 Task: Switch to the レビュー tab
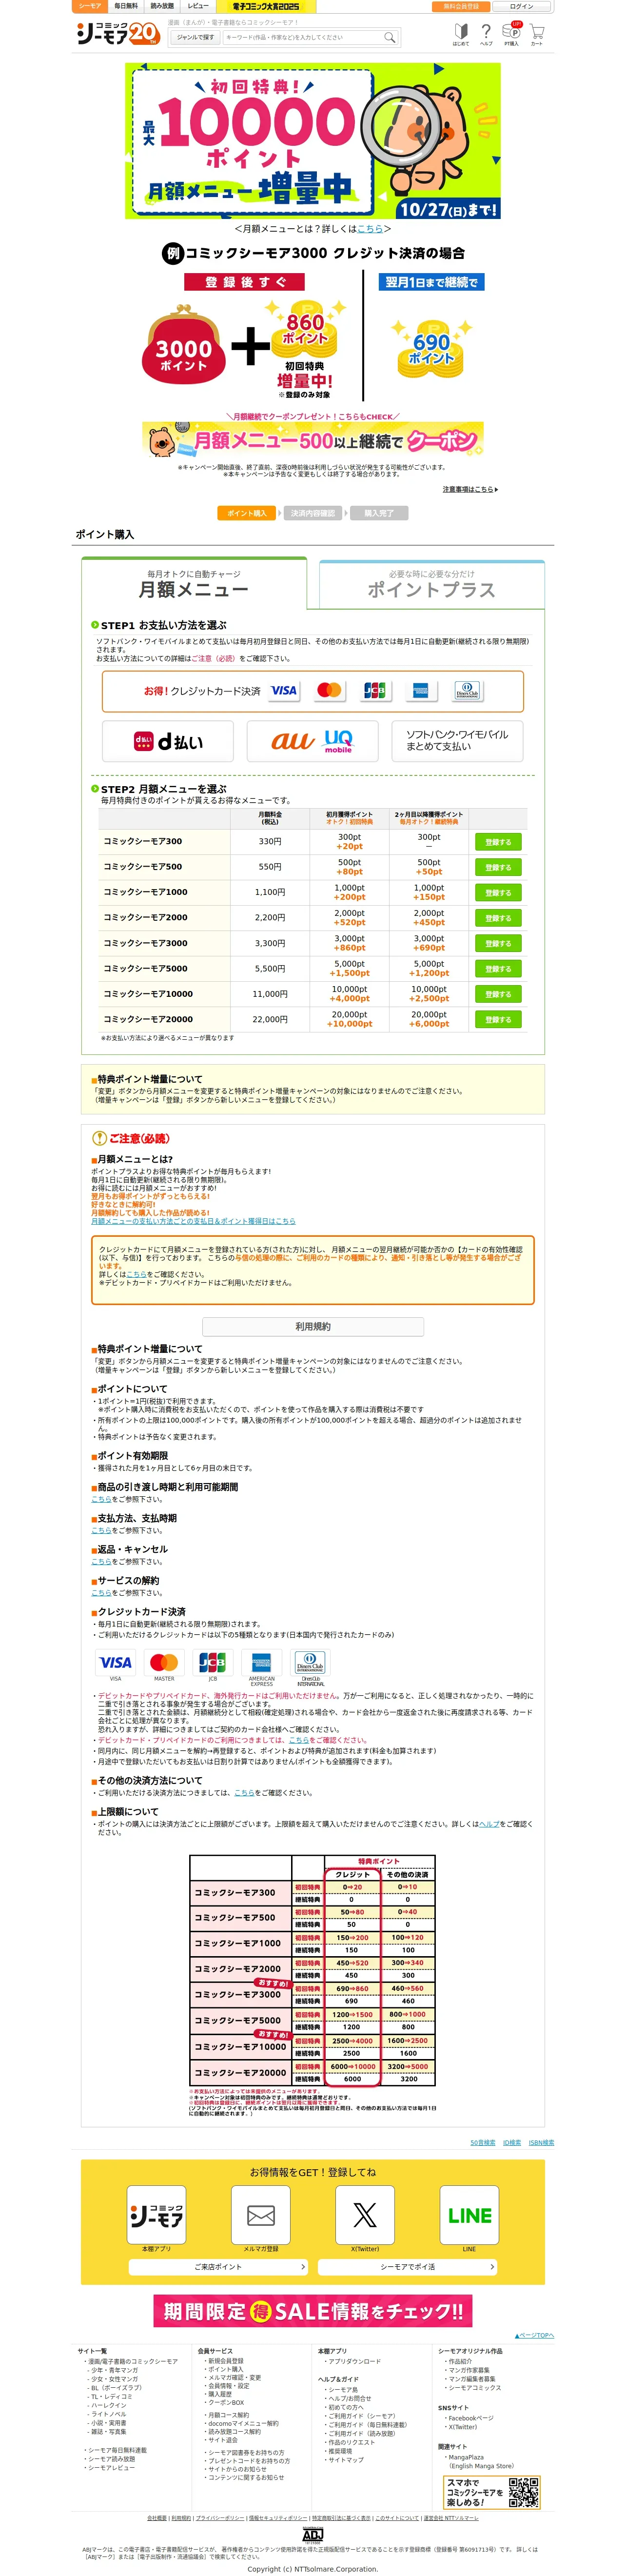pyautogui.click(x=199, y=6)
